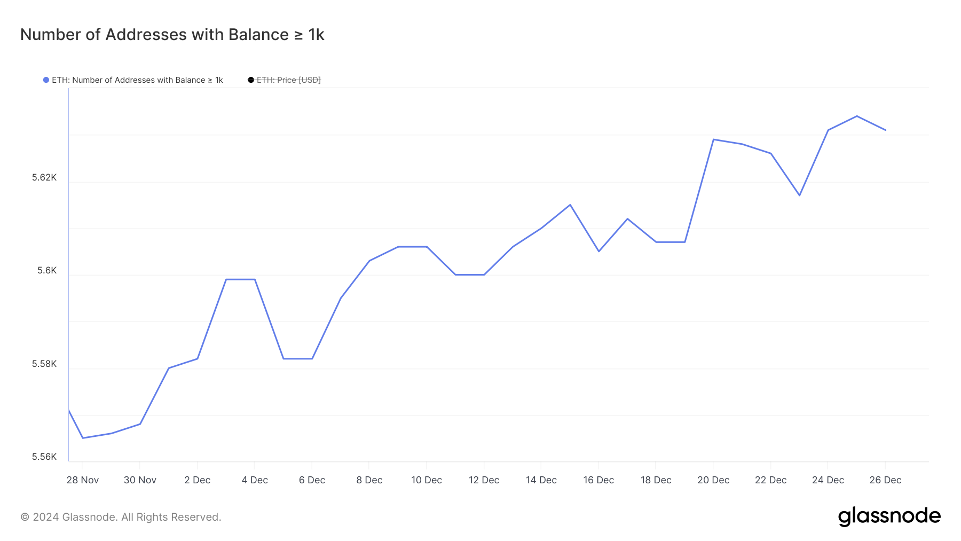
Task: Toggle ETH Number of Addresses legend label
Action: (x=137, y=80)
